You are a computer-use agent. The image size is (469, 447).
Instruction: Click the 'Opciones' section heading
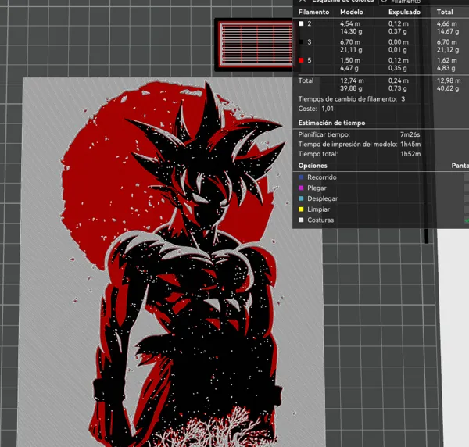(x=313, y=166)
